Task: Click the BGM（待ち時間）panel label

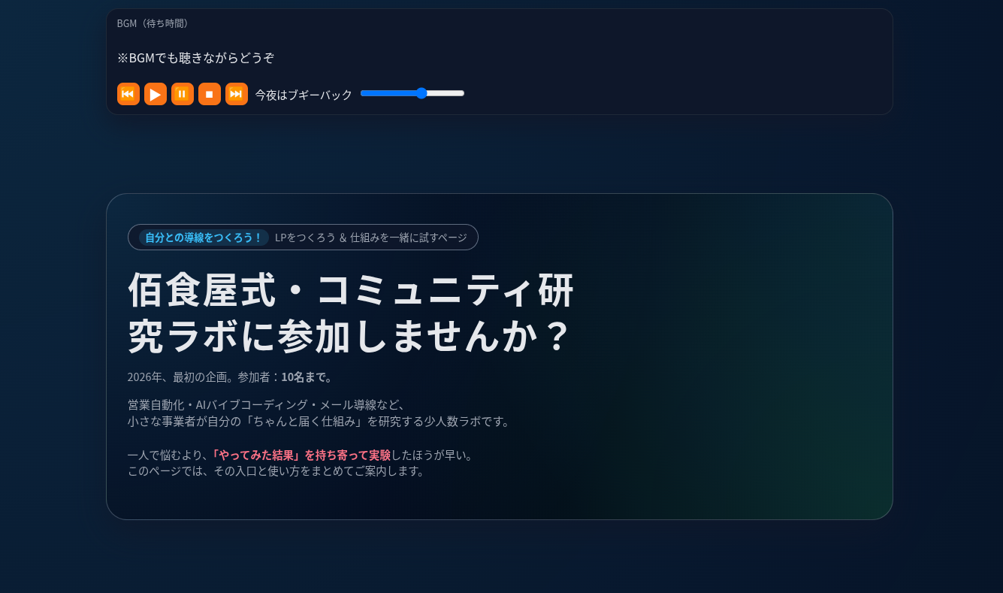Action: [154, 23]
